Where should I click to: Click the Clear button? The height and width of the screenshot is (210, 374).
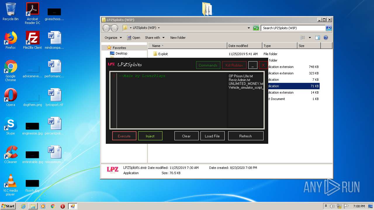(186, 136)
